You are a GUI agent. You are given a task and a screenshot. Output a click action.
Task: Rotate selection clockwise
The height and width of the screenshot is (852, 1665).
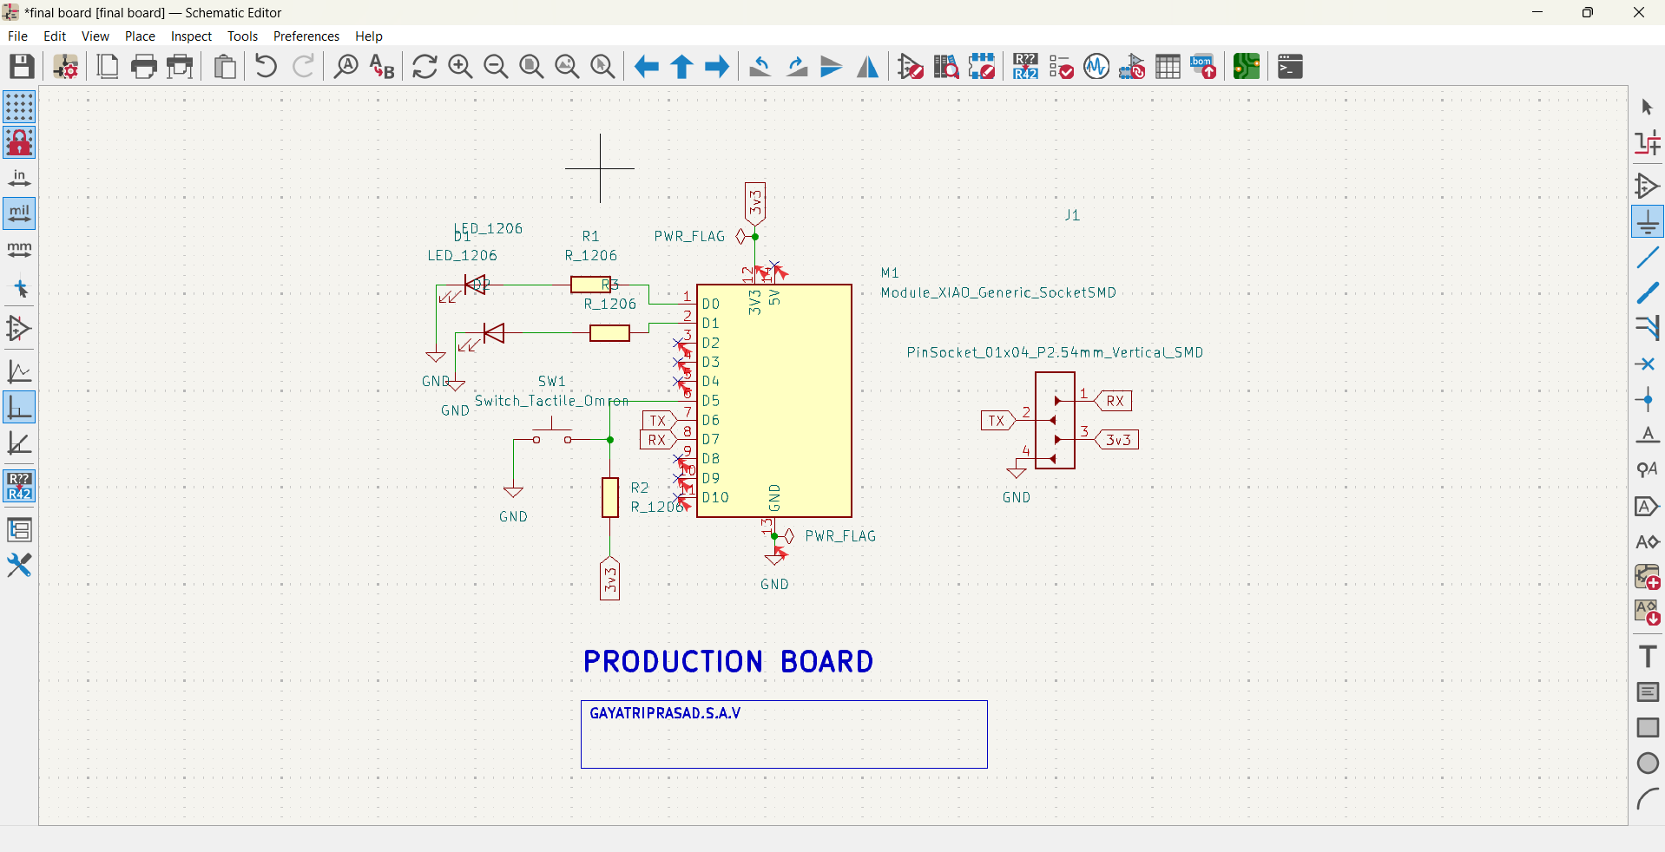(x=796, y=67)
